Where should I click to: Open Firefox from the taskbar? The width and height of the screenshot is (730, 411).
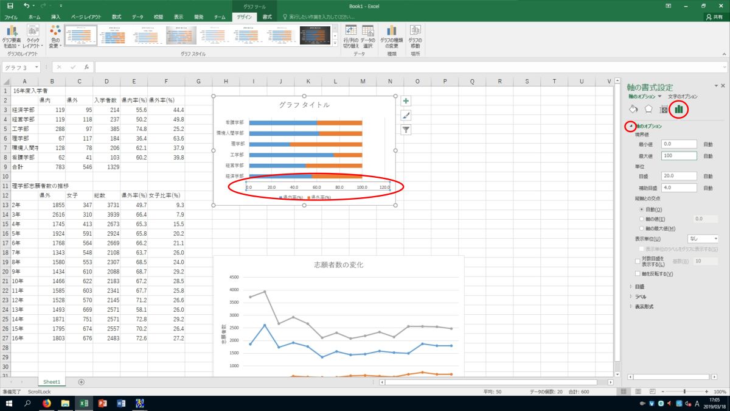point(47,403)
